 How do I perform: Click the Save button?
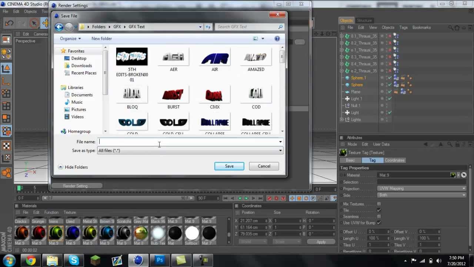click(x=229, y=166)
